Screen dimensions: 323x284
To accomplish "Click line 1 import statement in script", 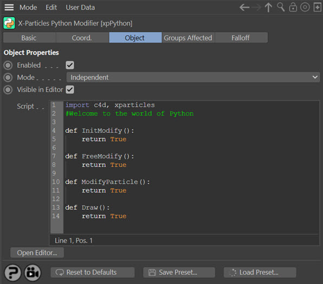I will 110,105.
